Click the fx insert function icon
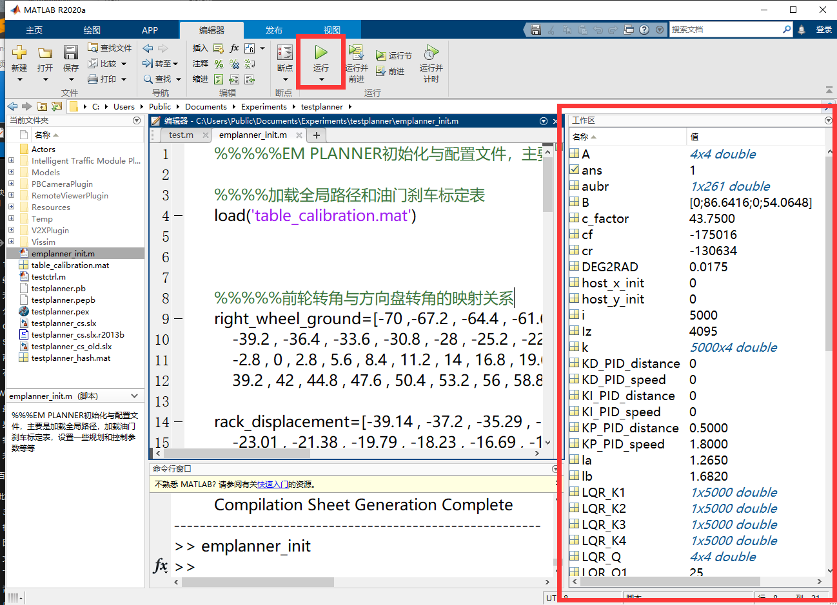The height and width of the screenshot is (605, 837). [x=233, y=48]
